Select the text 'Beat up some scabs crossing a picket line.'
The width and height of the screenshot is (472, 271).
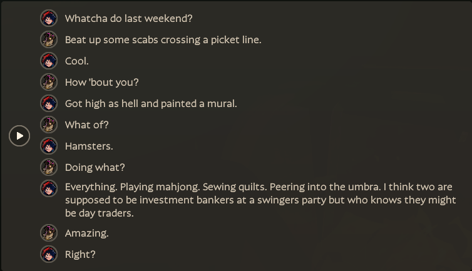coord(163,40)
